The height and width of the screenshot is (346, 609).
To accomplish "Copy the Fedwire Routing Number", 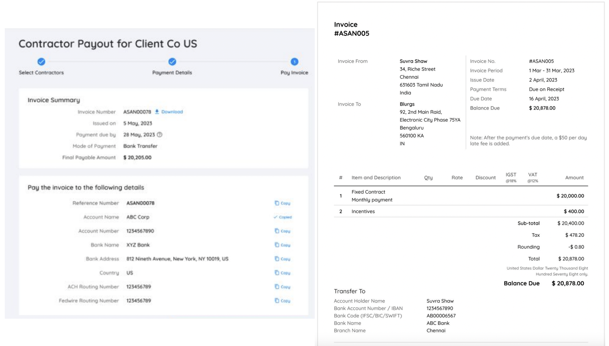I will coord(282,301).
